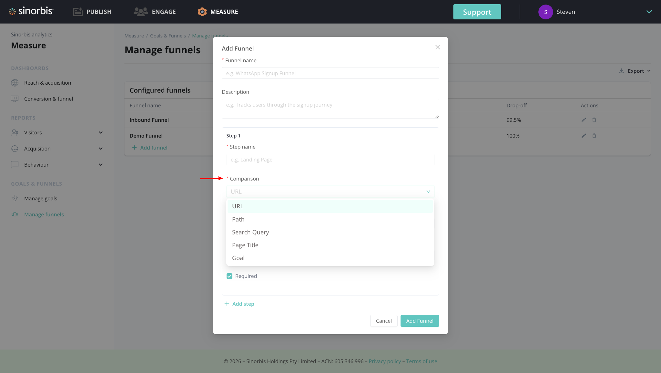Open the PUBLISH top menu
661x373 pixels.
(99, 12)
